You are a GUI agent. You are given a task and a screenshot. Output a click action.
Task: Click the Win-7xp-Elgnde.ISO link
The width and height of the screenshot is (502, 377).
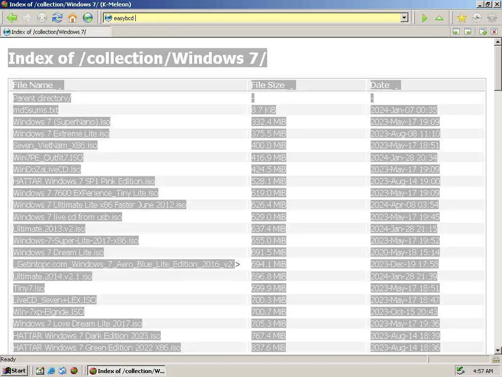pyautogui.click(x=49, y=312)
